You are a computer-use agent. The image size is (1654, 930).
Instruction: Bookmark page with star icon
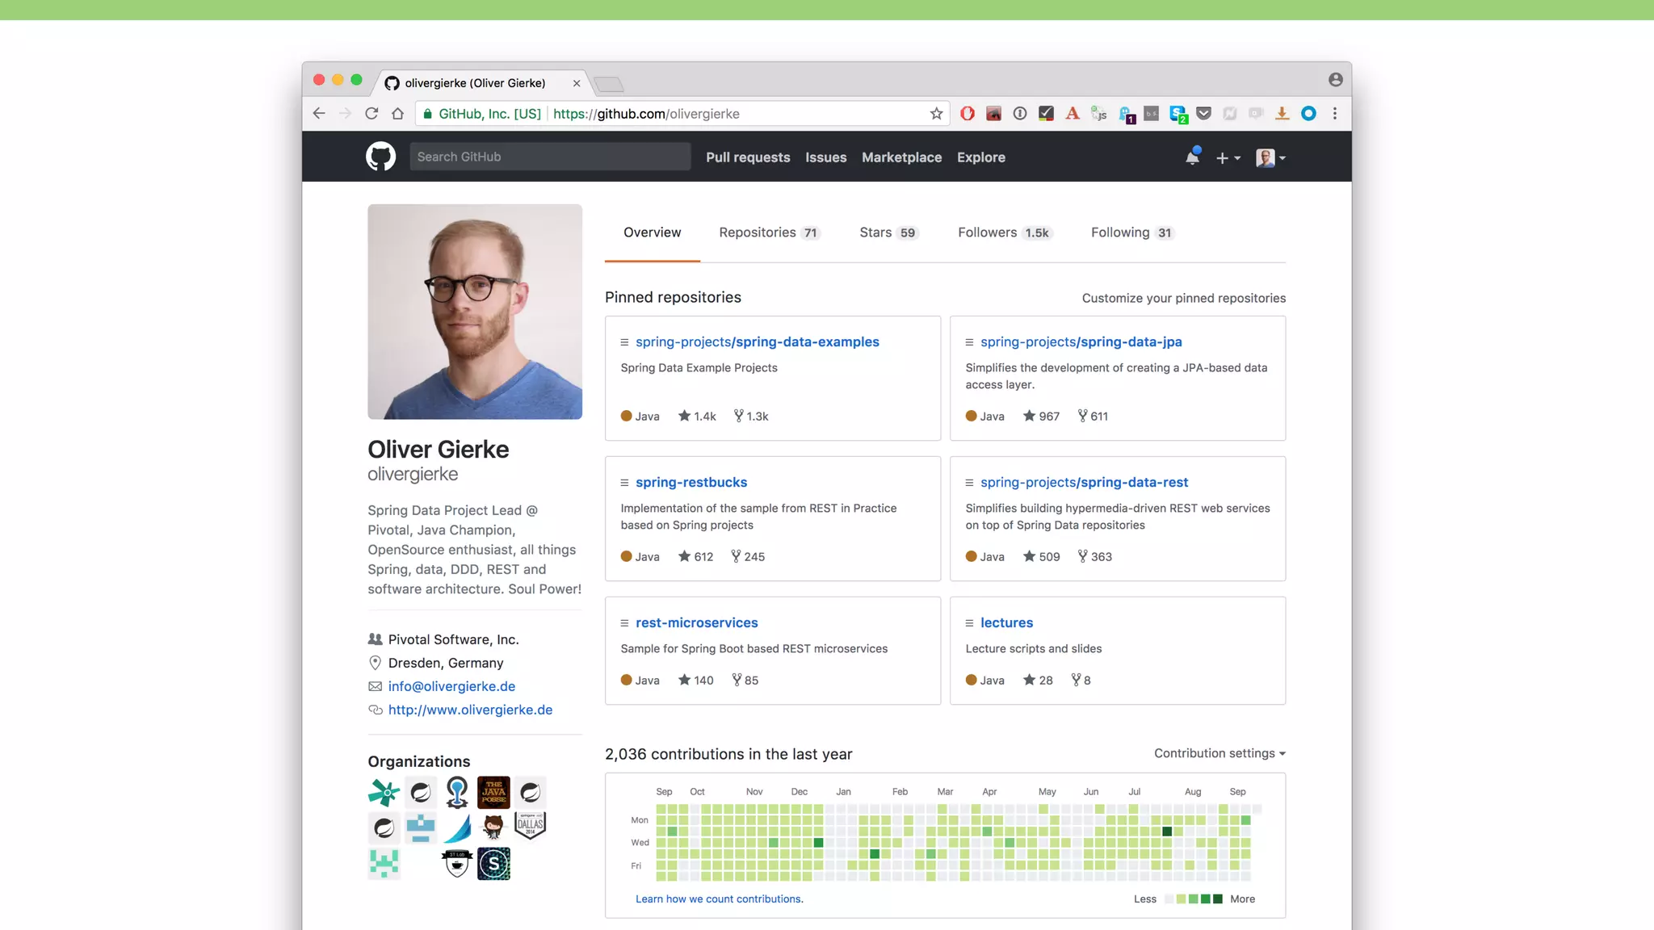tap(936, 114)
